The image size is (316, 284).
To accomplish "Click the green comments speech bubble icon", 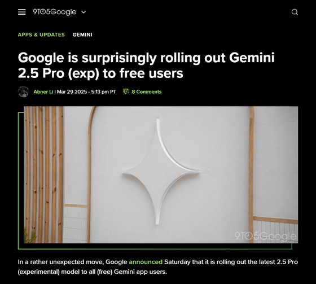I will coord(126,91).
